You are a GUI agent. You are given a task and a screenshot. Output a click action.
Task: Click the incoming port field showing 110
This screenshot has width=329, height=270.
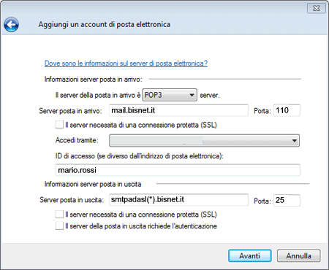pos(287,110)
